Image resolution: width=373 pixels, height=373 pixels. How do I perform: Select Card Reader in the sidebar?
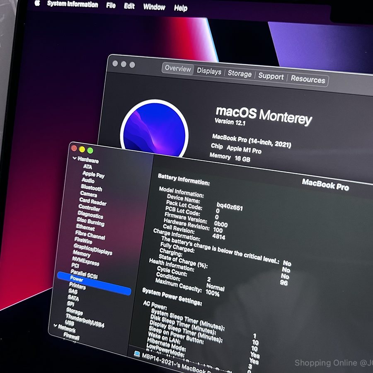[93, 202]
